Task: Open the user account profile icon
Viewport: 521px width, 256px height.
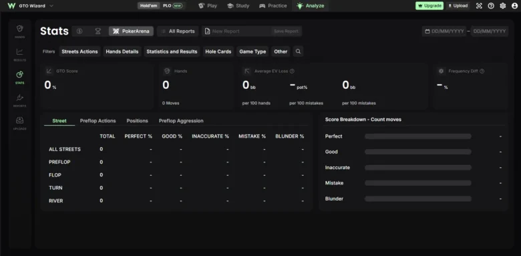Action: click(x=514, y=5)
